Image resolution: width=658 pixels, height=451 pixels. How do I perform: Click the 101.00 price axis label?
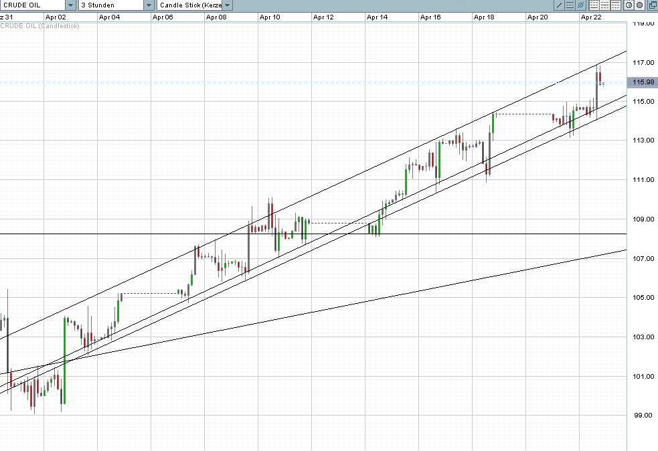(643, 376)
